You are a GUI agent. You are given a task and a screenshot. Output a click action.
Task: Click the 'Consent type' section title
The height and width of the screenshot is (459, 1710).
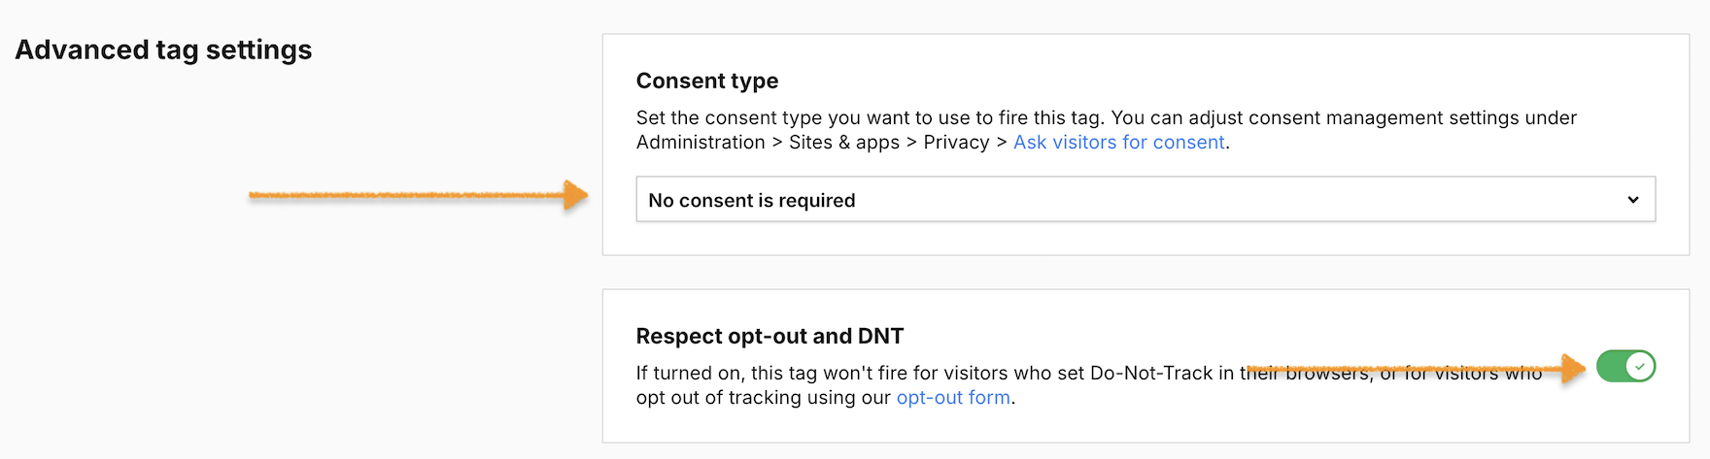tap(707, 82)
